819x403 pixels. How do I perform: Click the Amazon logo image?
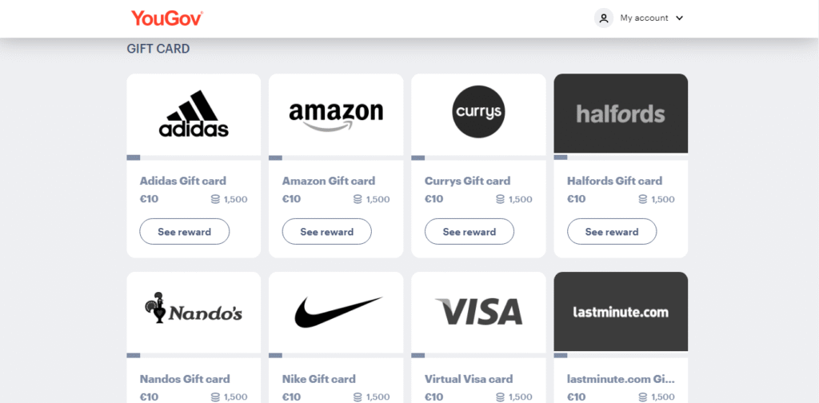click(x=336, y=117)
